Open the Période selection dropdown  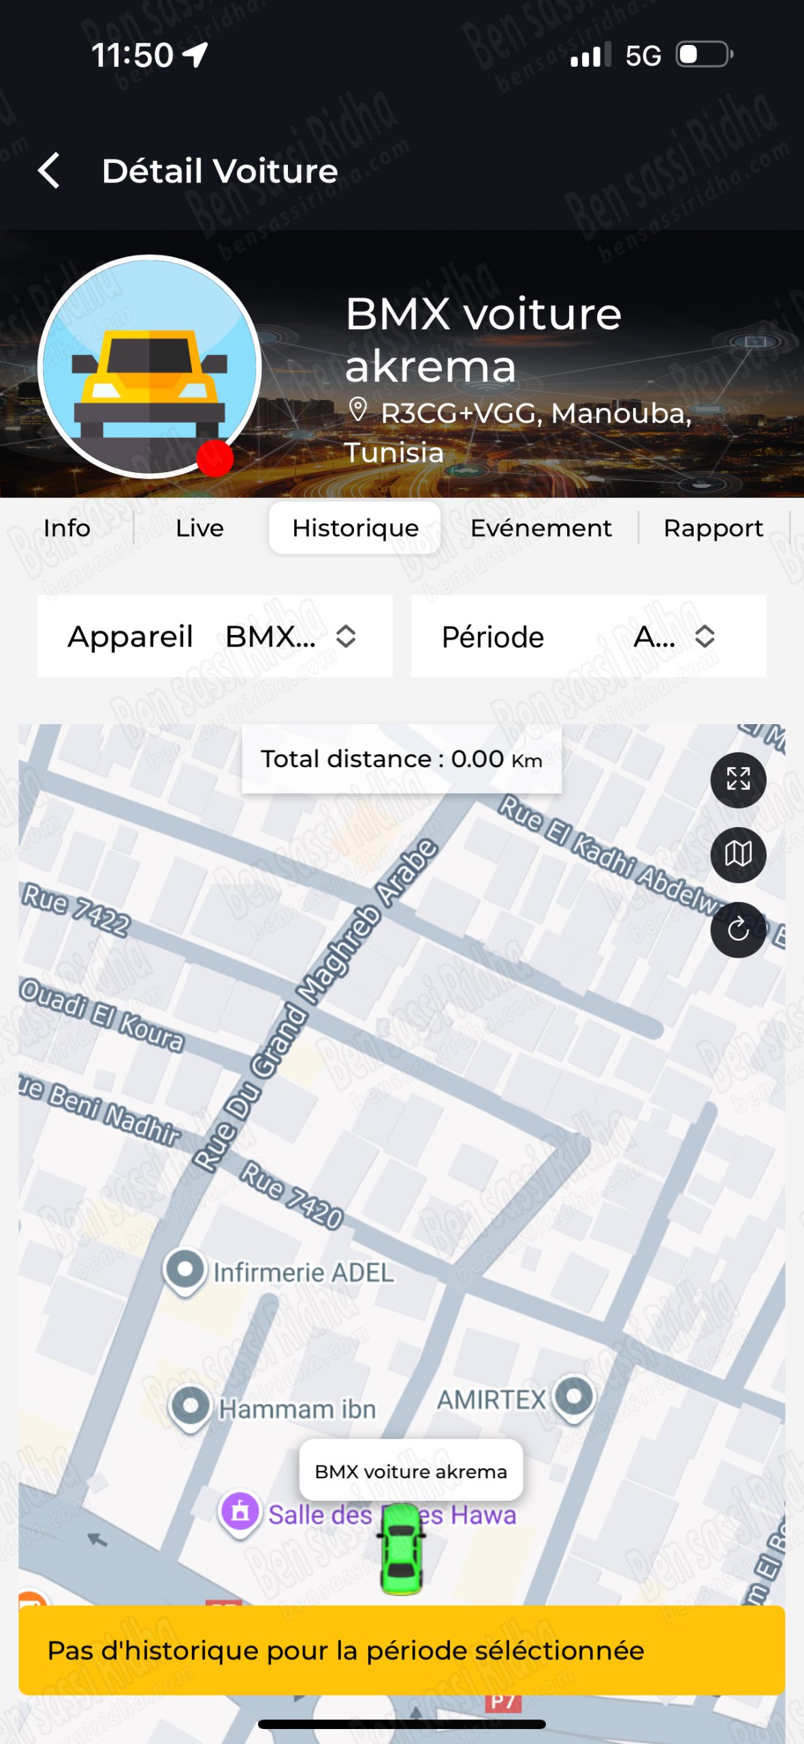click(588, 636)
